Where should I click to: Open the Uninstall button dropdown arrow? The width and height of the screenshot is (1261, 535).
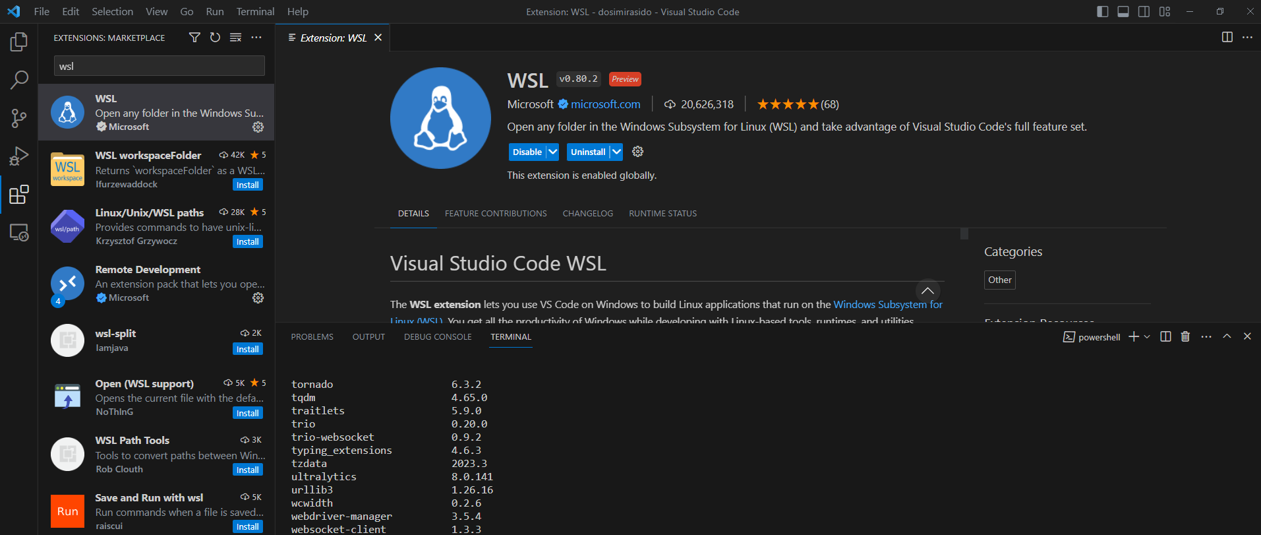click(x=616, y=152)
